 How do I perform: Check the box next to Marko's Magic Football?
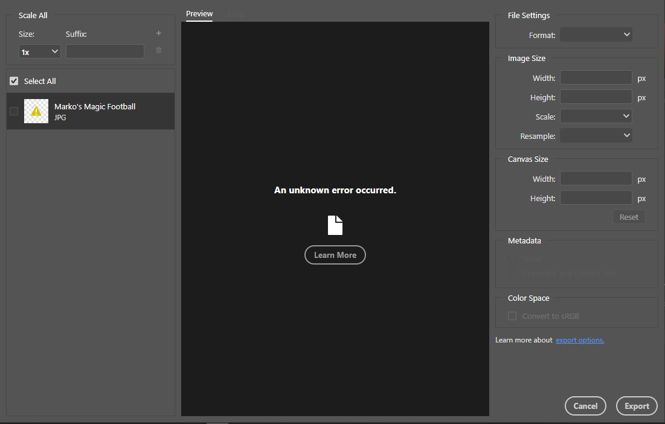[x=13, y=111]
